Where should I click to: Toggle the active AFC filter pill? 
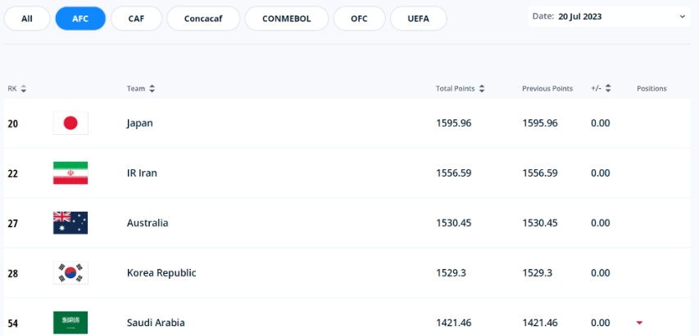80,19
